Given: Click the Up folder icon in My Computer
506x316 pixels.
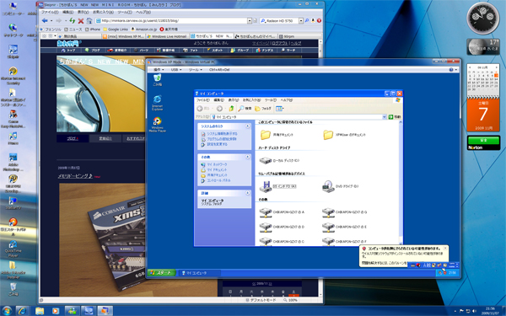Looking at the screenshot, I should [231, 109].
